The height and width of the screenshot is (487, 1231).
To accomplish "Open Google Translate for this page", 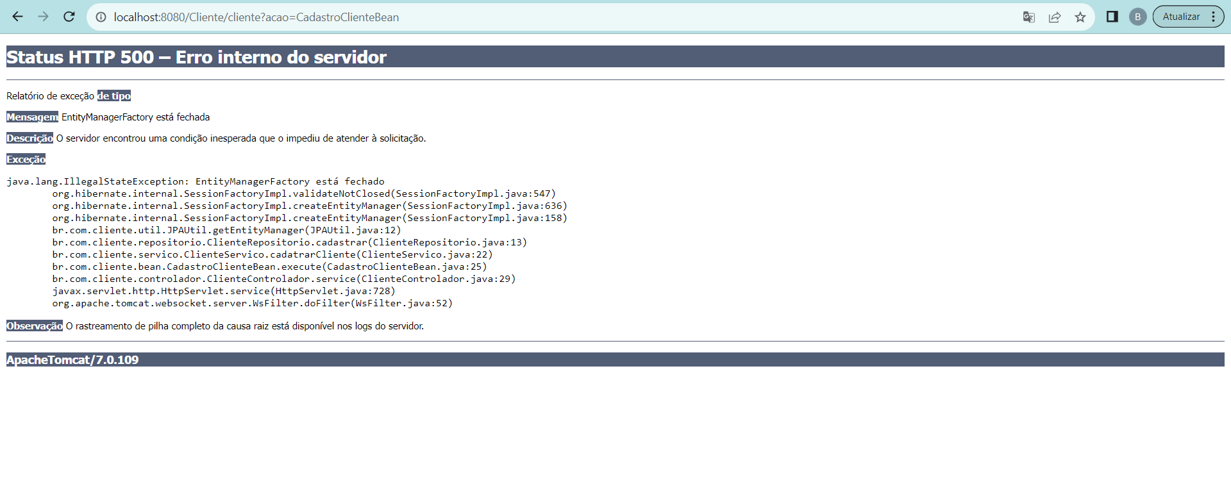I will click(x=1029, y=17).
